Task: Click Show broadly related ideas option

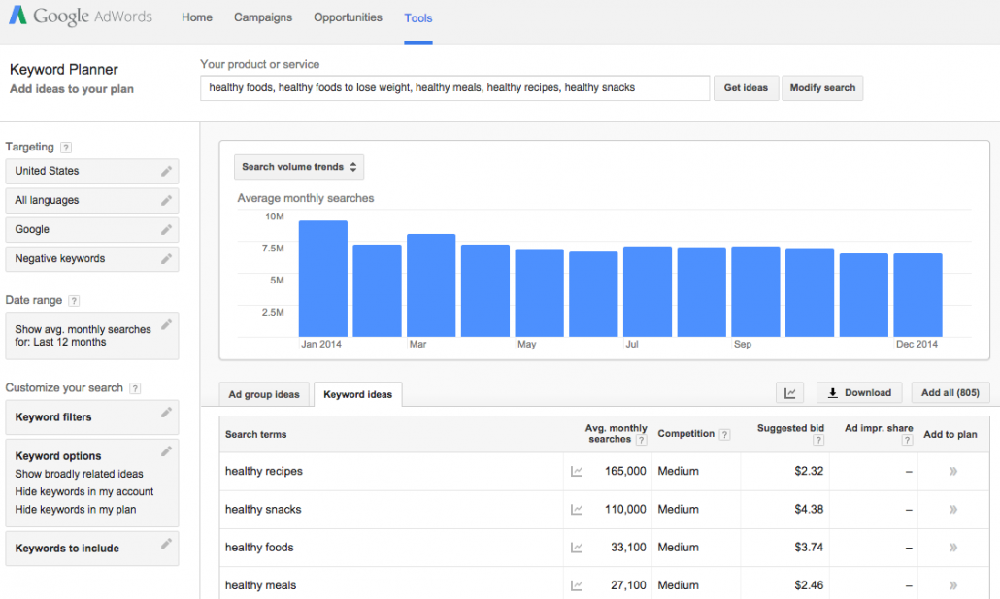Action: point(79,474)
